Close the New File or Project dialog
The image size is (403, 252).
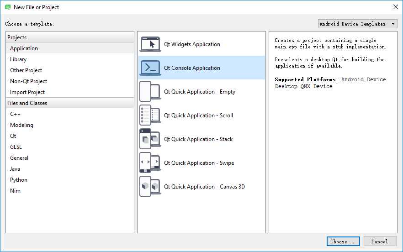[x=396, y=7]
